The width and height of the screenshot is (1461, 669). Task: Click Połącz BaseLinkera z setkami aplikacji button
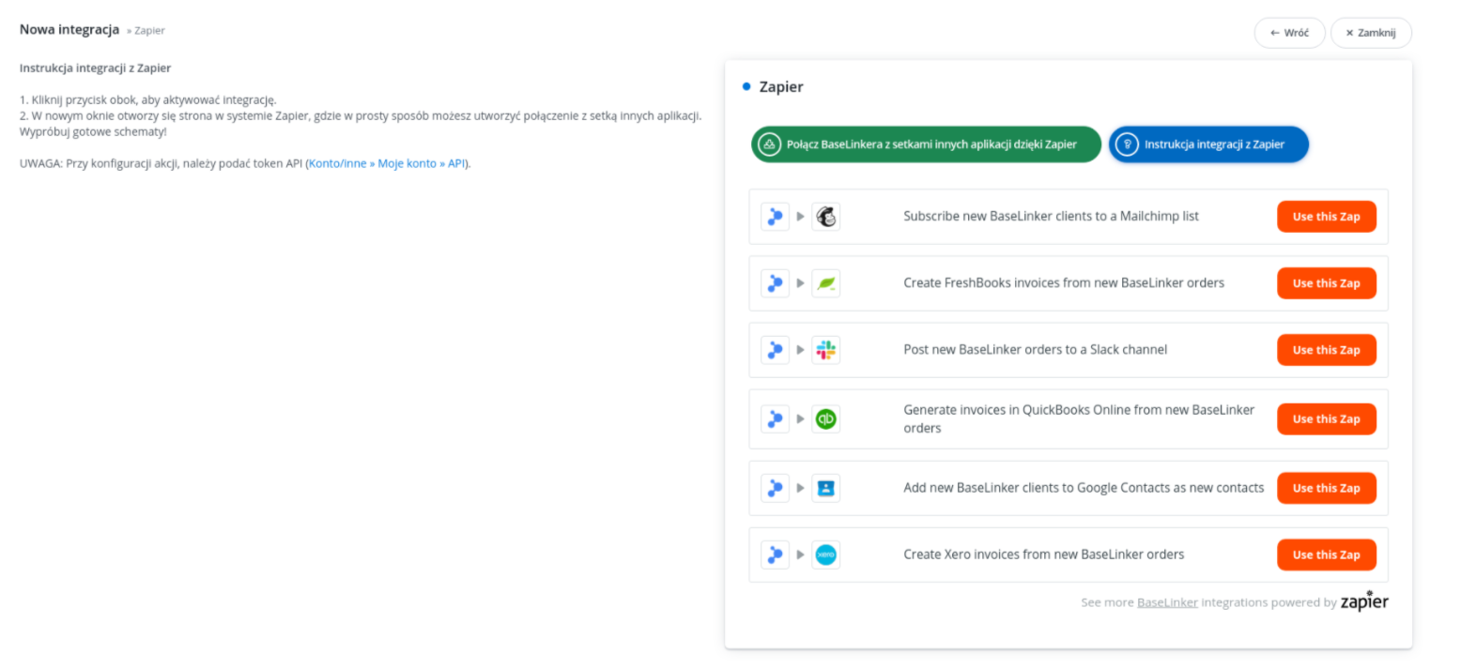926,144
